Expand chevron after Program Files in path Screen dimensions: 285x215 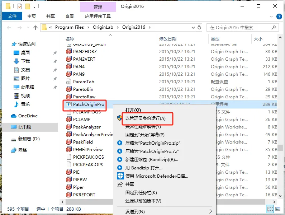[88, 27]
